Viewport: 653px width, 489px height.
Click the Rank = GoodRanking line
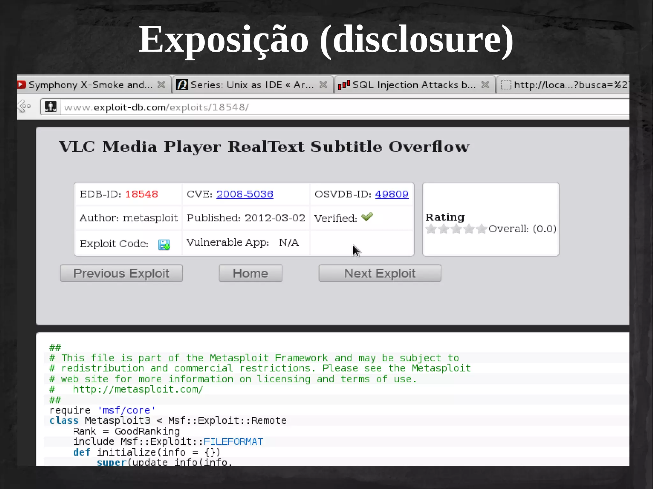(126, 431)
